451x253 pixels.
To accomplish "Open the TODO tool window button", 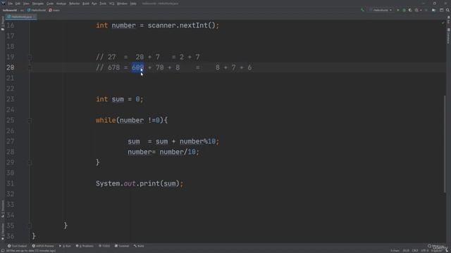I will pos(104,246).
